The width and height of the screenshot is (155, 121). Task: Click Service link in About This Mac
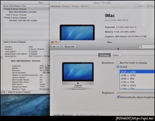click(x=150, y=6)
